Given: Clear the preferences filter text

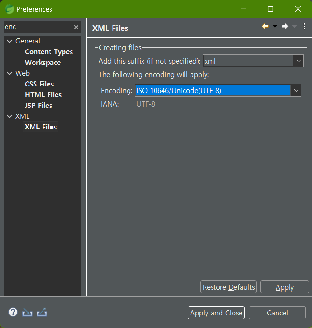Looking at the screenshot, I should click(76, 27).
